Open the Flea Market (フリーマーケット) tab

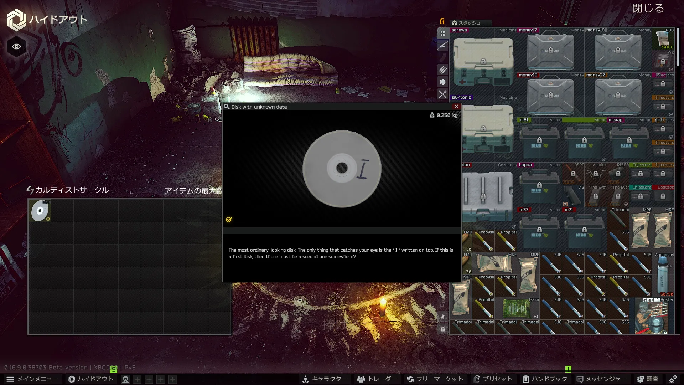(x=435, y=379)
